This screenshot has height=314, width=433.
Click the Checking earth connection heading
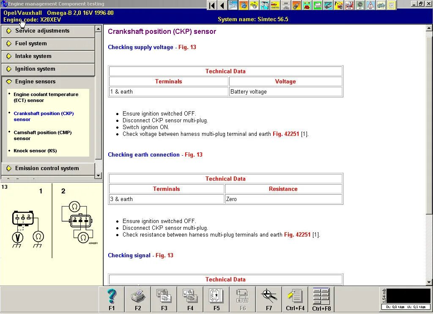144,155
